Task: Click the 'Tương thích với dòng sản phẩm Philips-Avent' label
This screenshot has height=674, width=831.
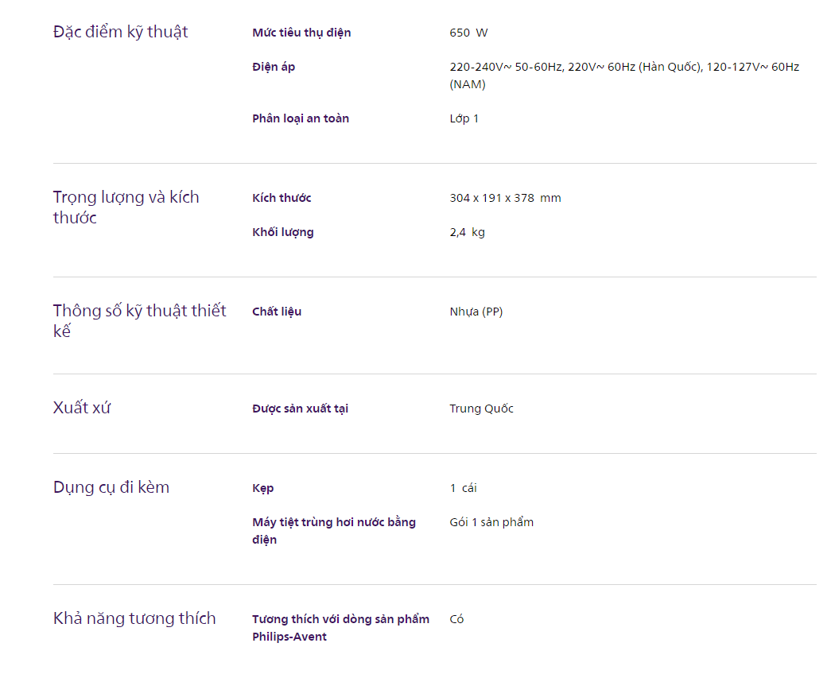Action: click(x=340, y=628)
